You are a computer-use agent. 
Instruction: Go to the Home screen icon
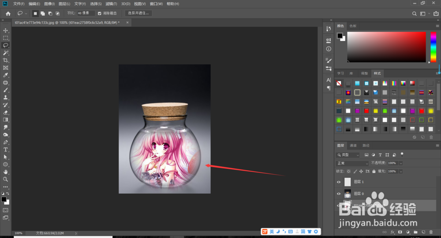8,13
